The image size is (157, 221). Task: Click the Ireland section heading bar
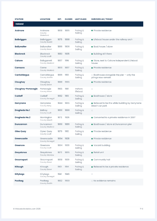[78, 24]
